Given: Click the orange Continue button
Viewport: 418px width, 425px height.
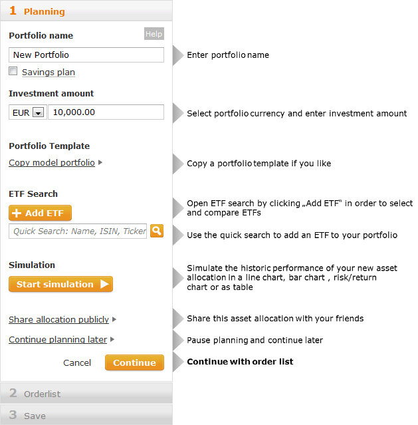Looking at the screenshot, I should [x=134, y=362].
